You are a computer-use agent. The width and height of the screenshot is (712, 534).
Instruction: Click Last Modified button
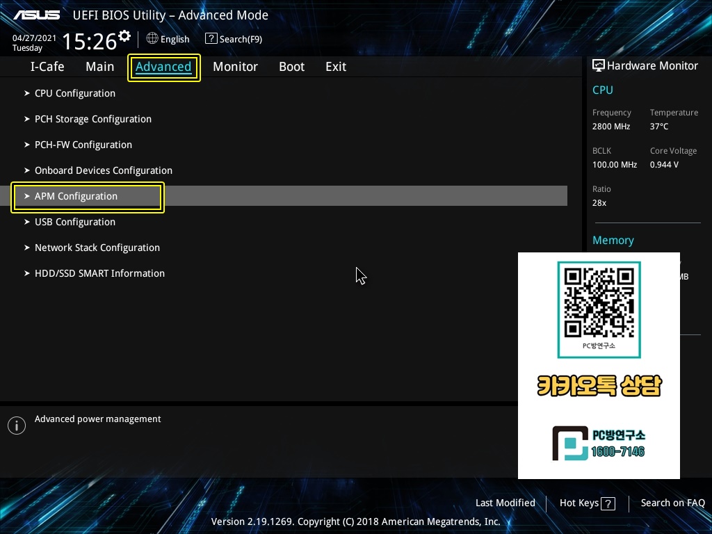tap(505, 503)
